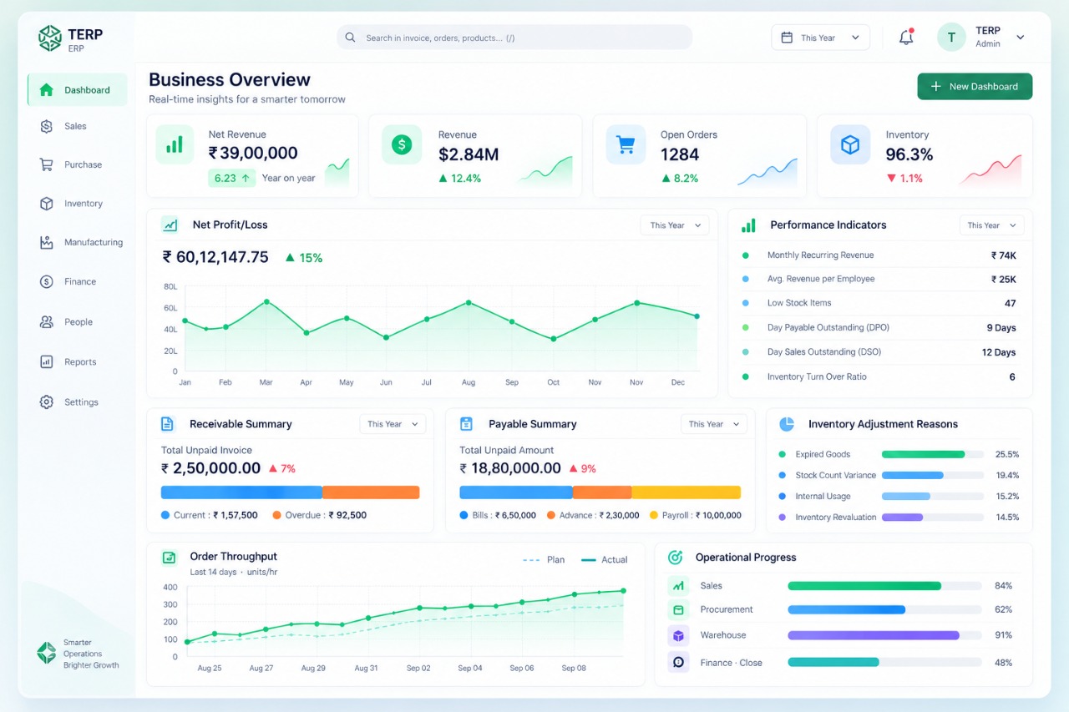Click the Settings gear icon in sidebar
This screenshot has width=1069, height=712.
pos(47,402)
